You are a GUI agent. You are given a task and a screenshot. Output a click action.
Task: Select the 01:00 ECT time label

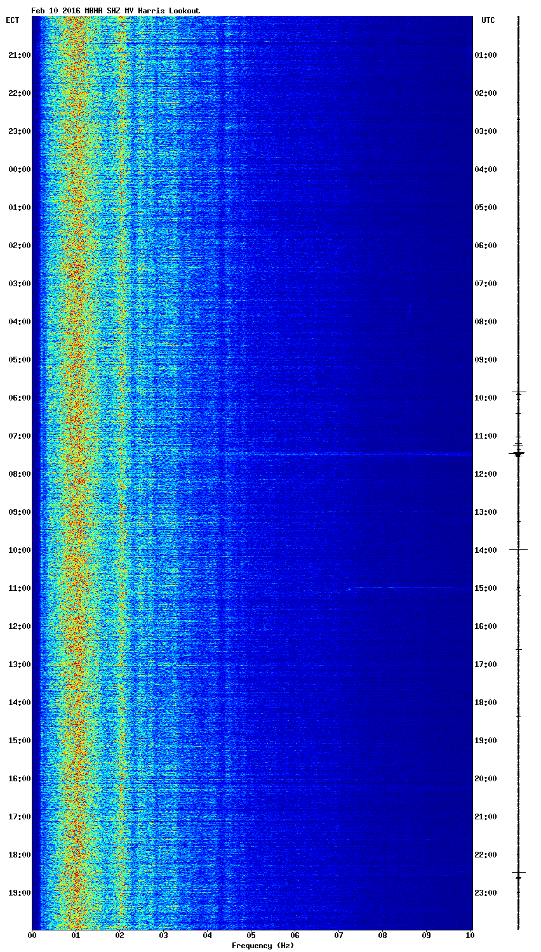click(x=19, y=208)
